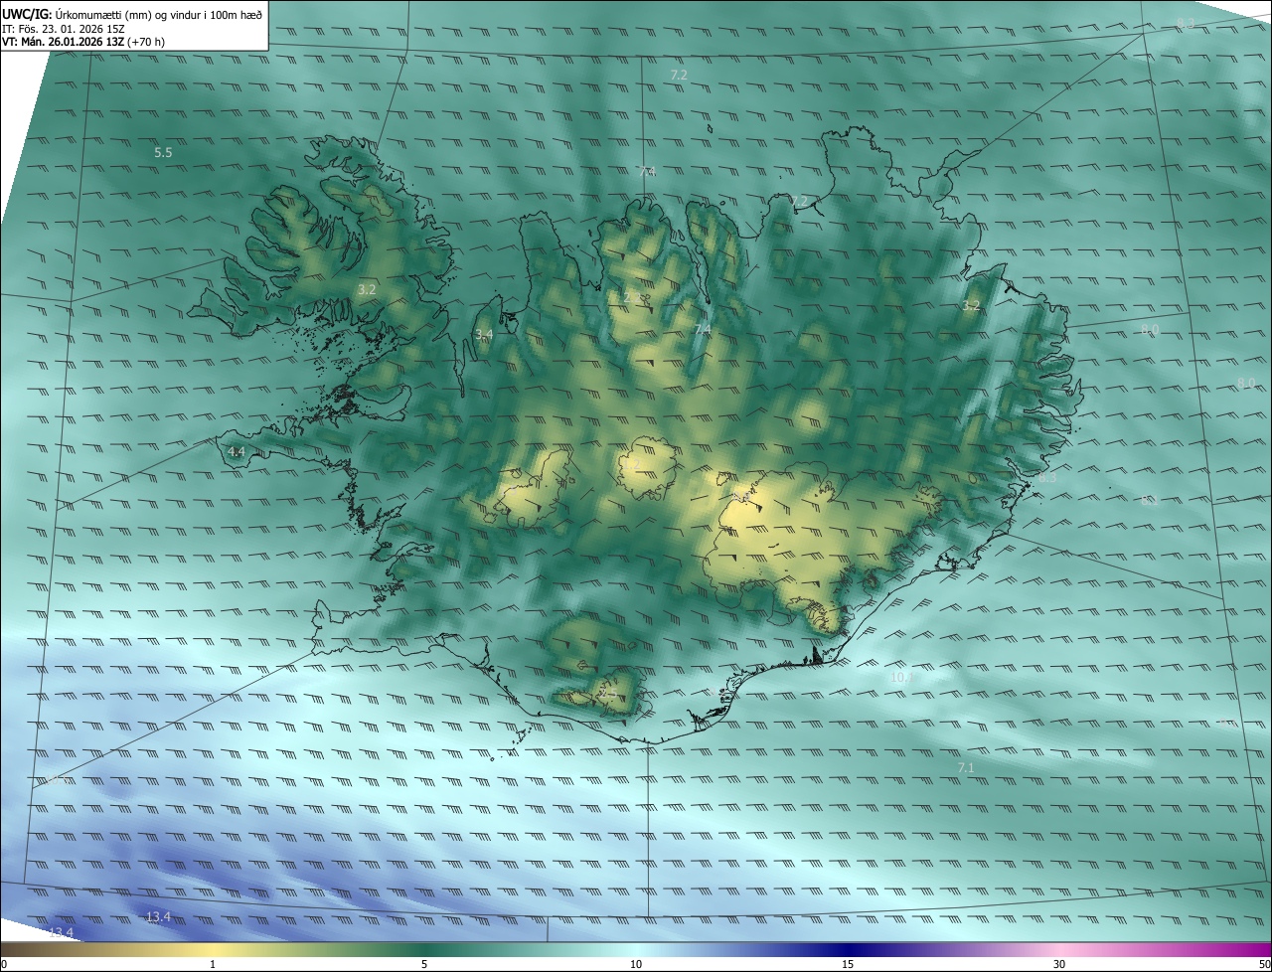Screen dimensions: 1272x972
Task: Click the 7.1 value label in the southeast sea
Action: pyautogui.click(x=966, y=768)
